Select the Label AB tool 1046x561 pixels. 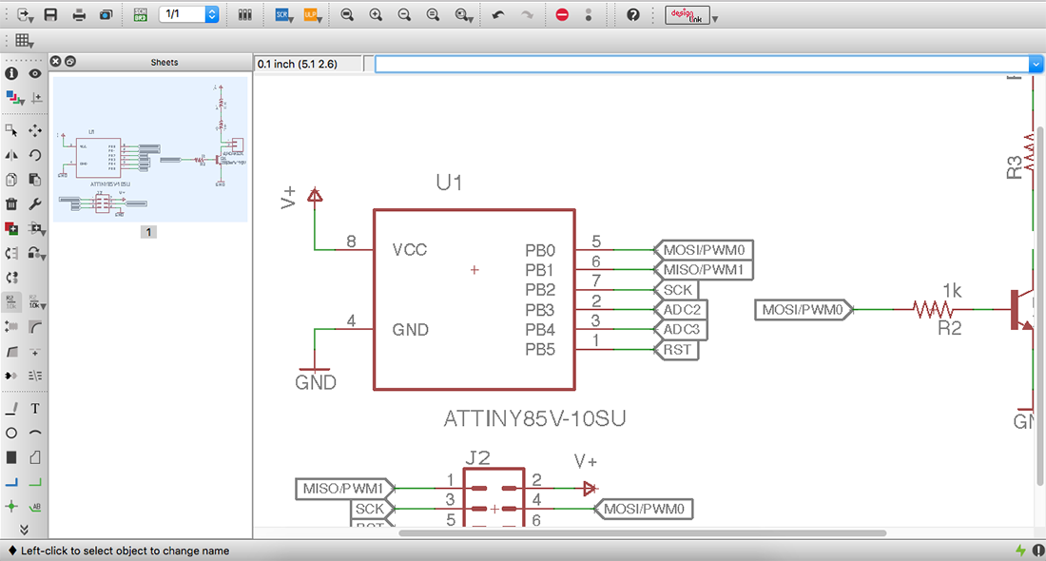click(x=35, y=507)
